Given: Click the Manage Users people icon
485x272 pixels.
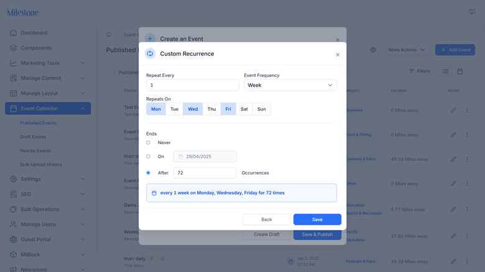Looking at the screenshot, I should (13, 224).
